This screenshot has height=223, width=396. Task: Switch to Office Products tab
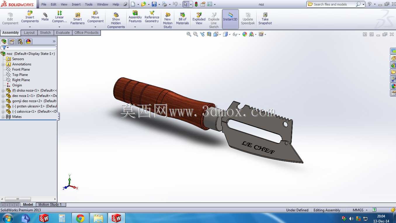tap(86, 33)
